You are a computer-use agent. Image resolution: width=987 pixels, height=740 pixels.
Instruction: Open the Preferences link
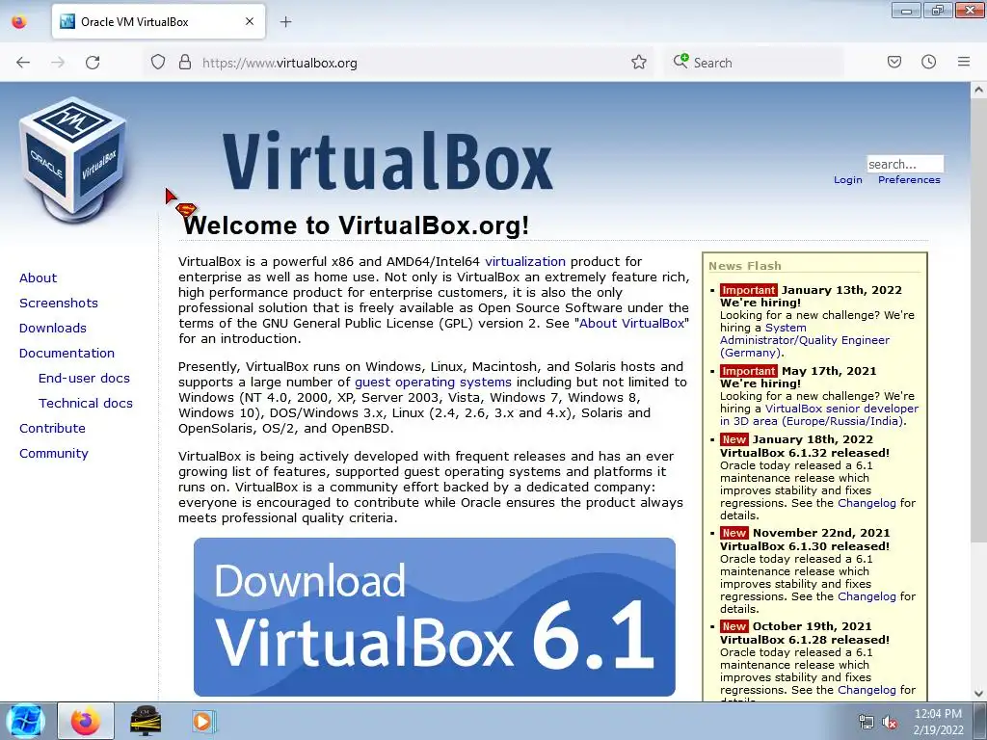(x=909, y=180)
